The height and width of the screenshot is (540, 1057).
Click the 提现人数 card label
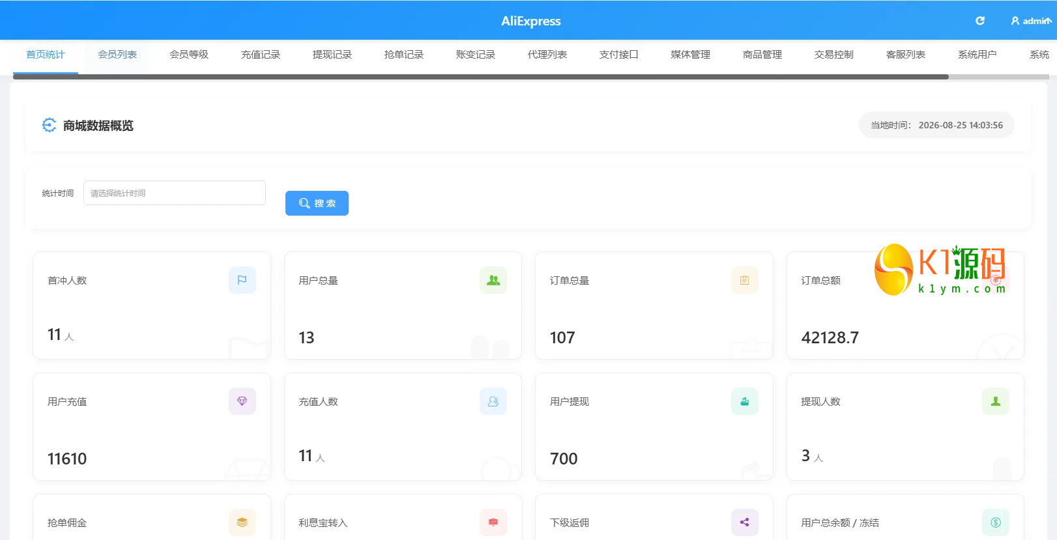[820, 401]
